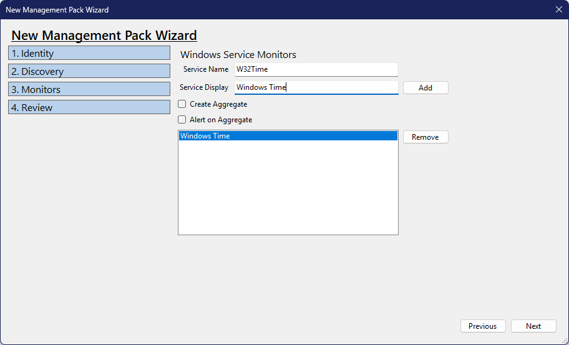
Task: Click the Service Display label
Action: click(204, 87)
